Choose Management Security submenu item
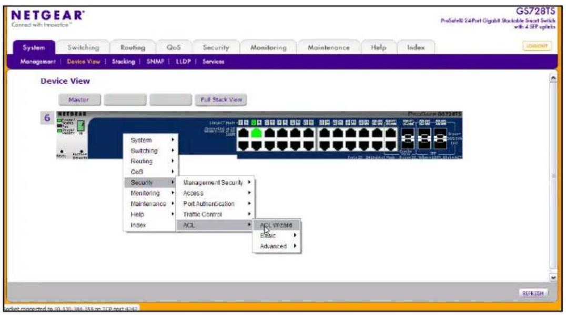The width and height of the screenshot is (566, 315). pyautogui.click(x=216, y=183)
